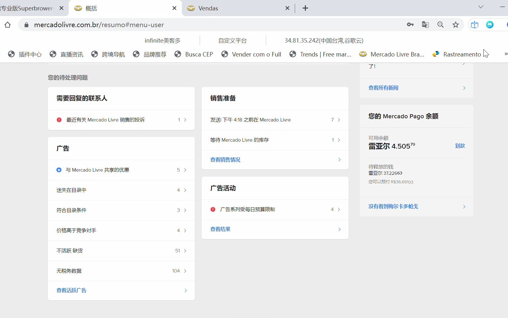Image resolution: width=508 pixels, height=318 pixels.
Task: Show more bookmarks with double chevron
Action: 505,54
